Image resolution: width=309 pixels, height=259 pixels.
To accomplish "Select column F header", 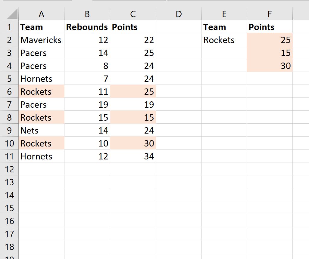I will 269,14.
